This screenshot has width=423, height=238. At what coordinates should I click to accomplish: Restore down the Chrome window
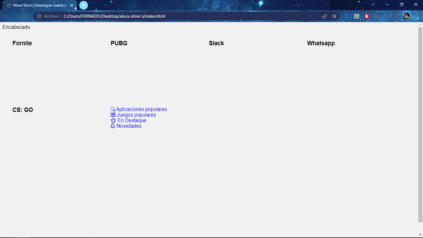coord(402,4)
